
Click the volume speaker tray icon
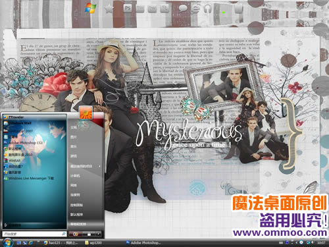[313, 242]
